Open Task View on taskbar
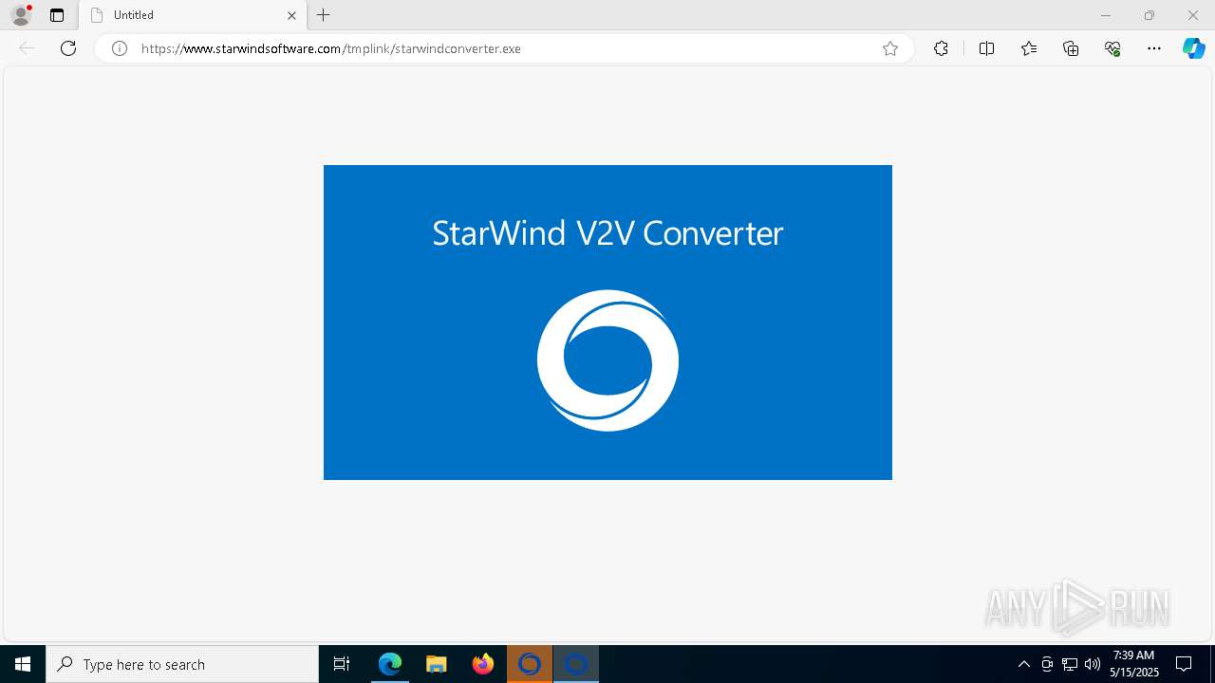The image size is (1215, 683). [x=342, y=664]
